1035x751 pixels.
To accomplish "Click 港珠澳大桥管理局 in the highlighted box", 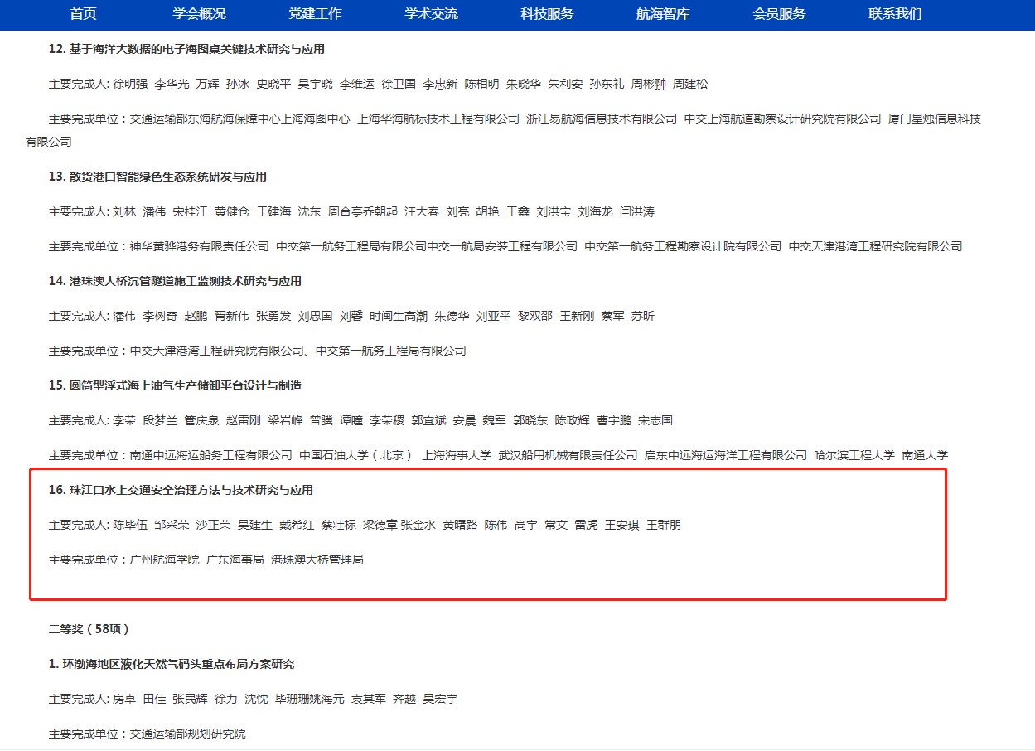I will (317, 560).
